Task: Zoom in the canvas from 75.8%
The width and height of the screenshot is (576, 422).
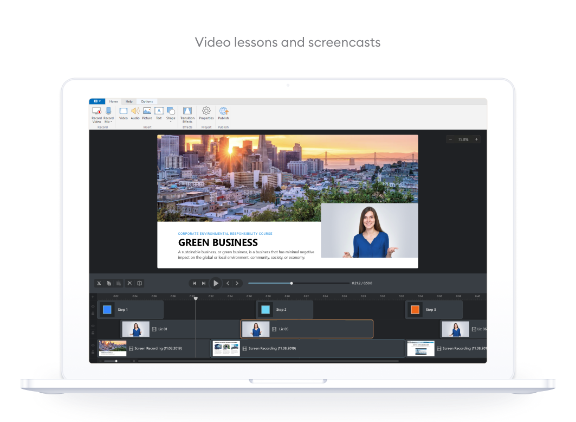Action: (476, 139)
